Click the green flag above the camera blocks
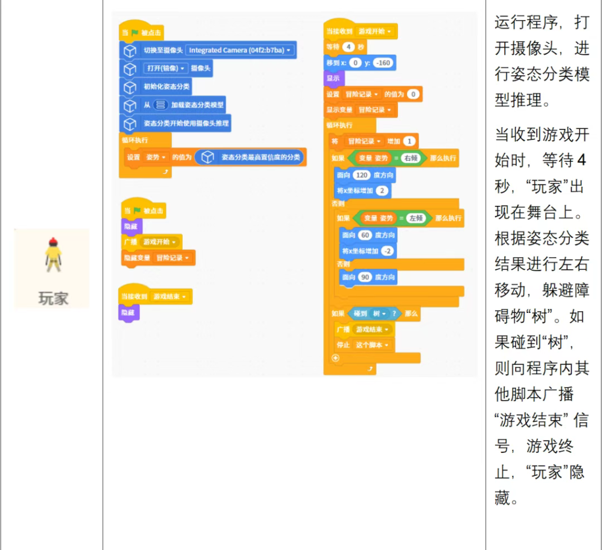 pos(135,33)
